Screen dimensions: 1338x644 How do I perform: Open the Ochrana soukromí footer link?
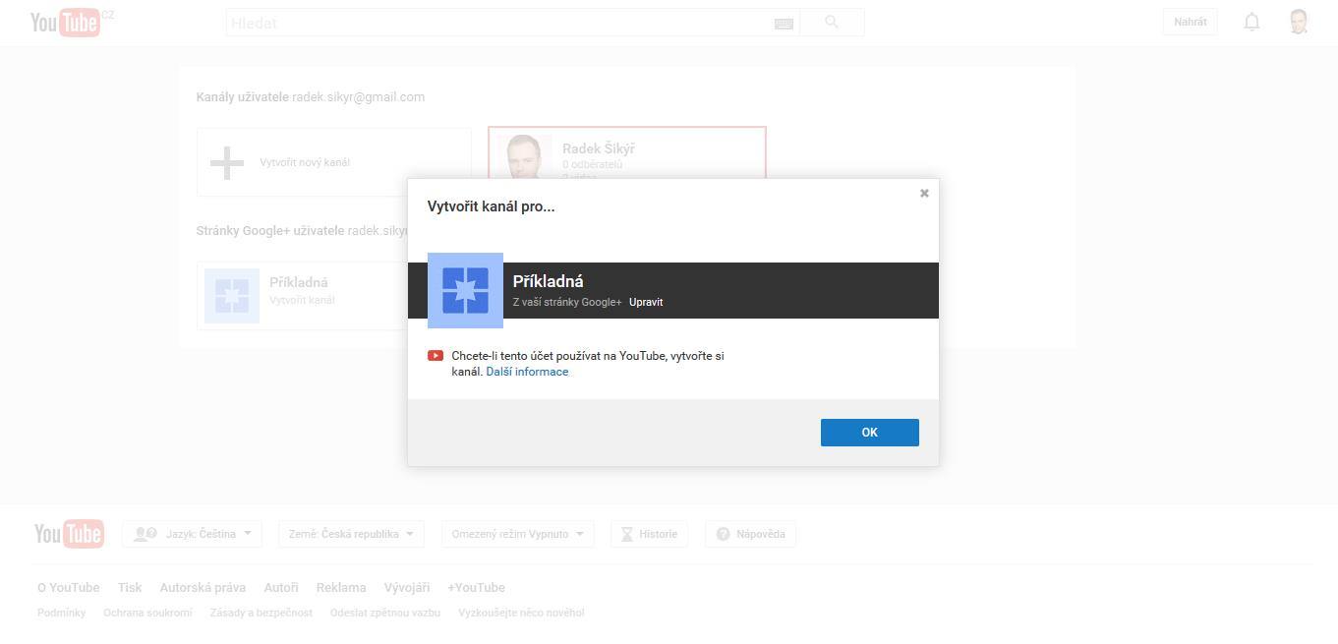pos(147,613)
